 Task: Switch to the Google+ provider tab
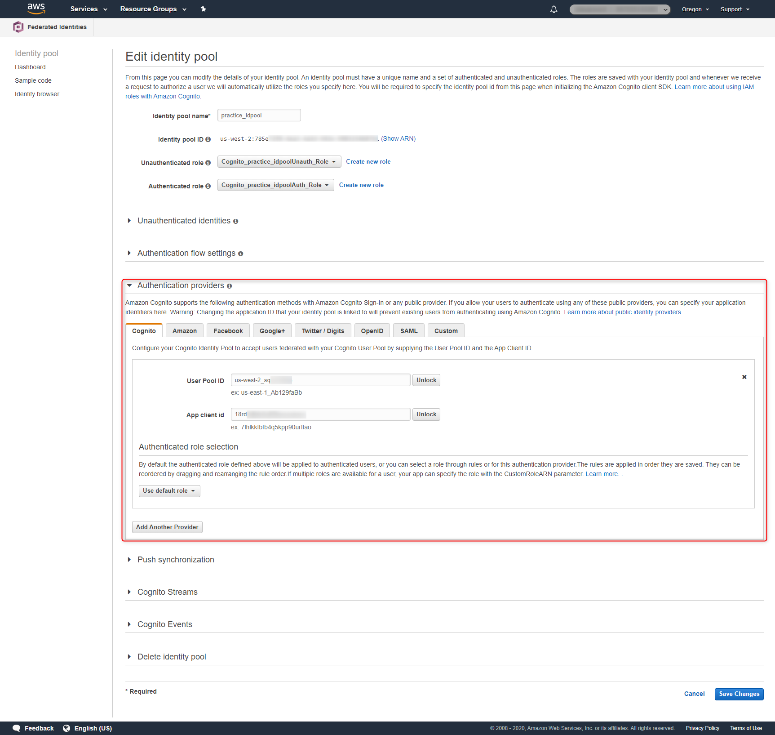[272, 331]
